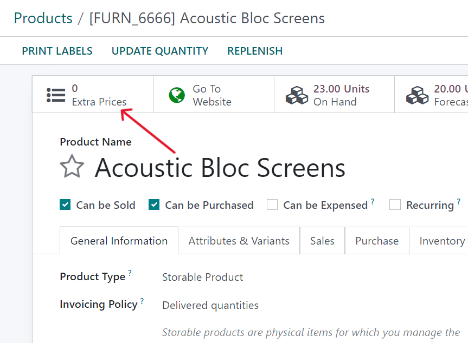Open On Hand units via the cubes icon
This screenshot has height=343, width=468.
[296, 94]
